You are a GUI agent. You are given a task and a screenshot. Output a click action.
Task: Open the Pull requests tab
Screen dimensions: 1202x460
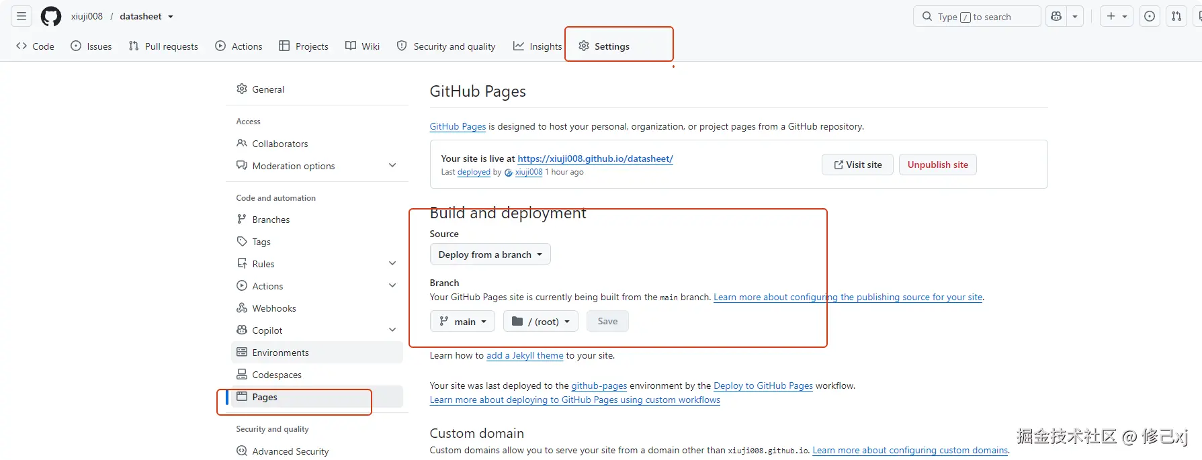163,46
